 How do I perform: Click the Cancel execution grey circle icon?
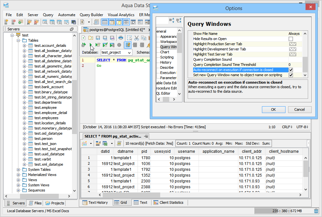click(119, 45)
